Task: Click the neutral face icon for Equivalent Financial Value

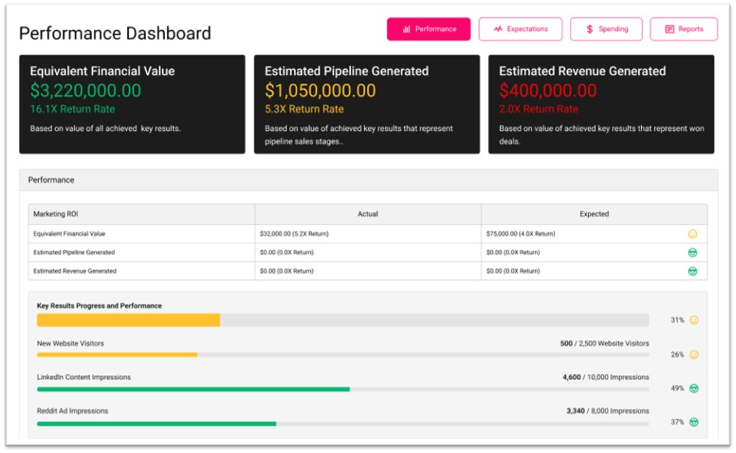Action: coord(692,234)
